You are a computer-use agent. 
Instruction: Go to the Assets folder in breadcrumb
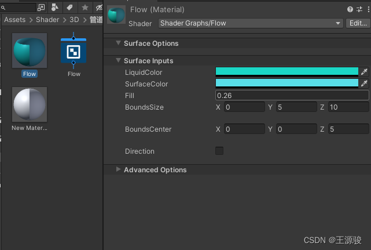point(15,20)
